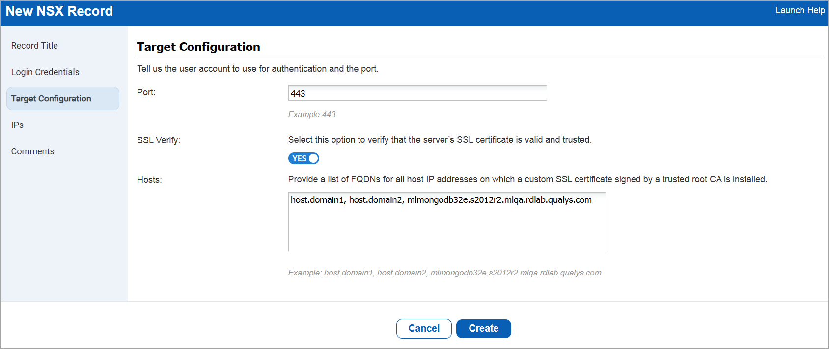The height and width of the screenshot is (349, 829).
Task: Click the SSL certificate verification description
Action: coord(440,140)
